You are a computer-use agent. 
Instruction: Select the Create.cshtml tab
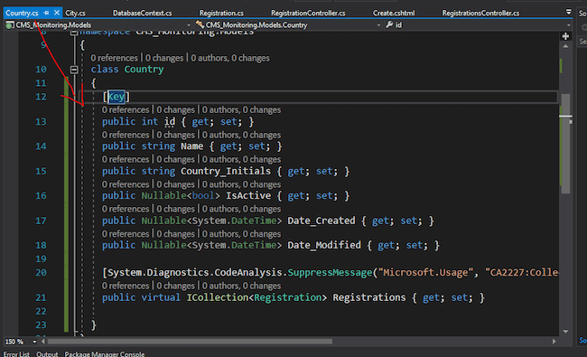coord(394,14)
